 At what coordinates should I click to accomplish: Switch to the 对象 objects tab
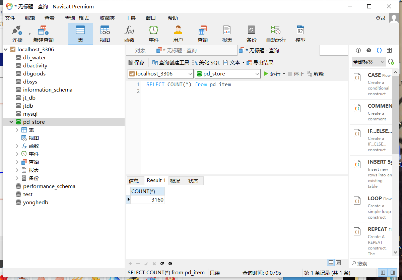(140, 51)
